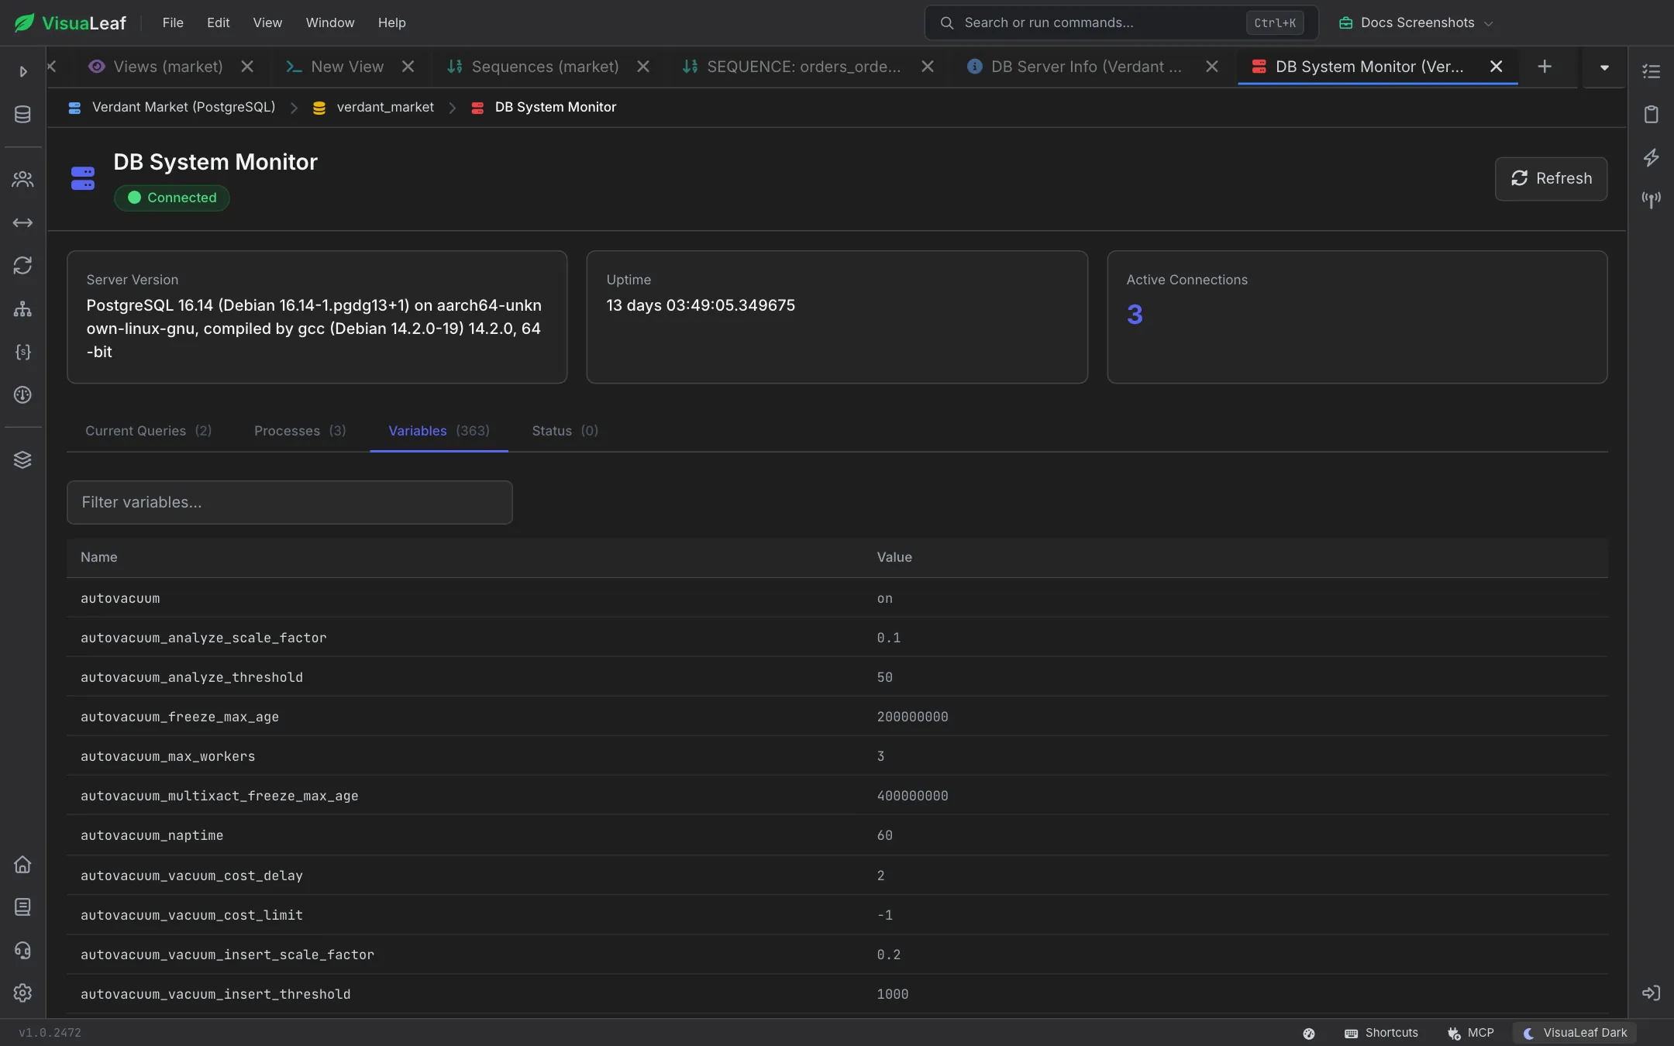
Task: Open the File menu
Action: [173, 22]
